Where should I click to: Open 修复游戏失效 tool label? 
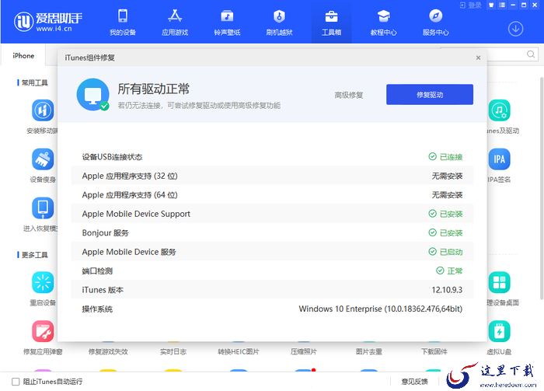[108, 351]
